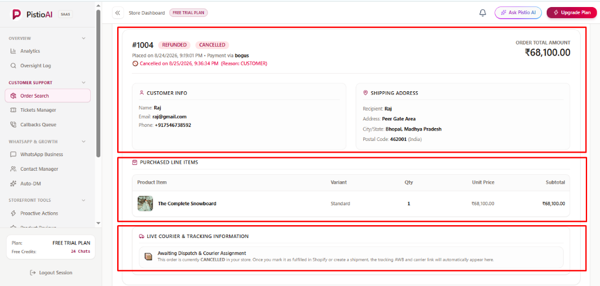Image resolution: width=600 pixels, height=286 pixels.
Task: Collapse the Storefront Tools section chevron
Action: coord(84,200)
